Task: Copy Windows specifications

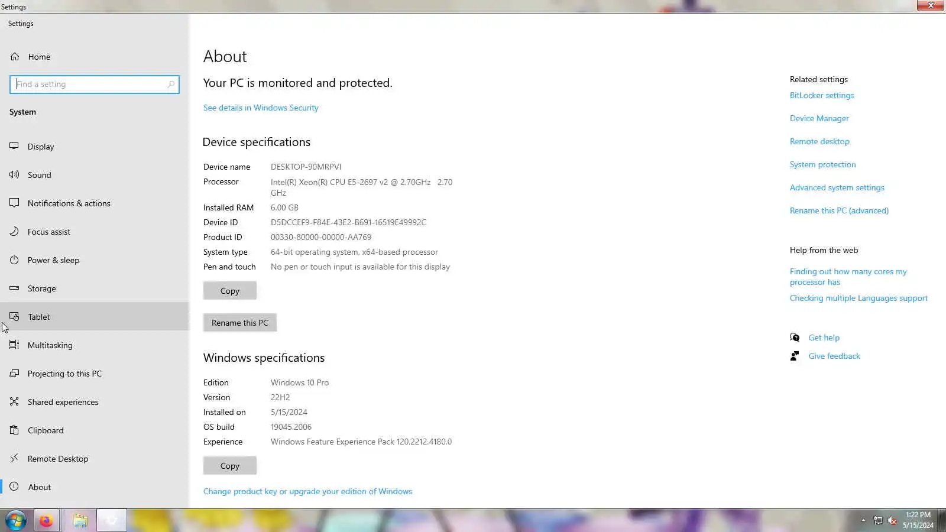Action: coord(230,466)
